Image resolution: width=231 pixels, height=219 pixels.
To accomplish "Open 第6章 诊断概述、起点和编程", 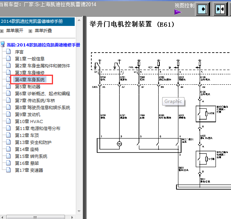I will point(43,94).
